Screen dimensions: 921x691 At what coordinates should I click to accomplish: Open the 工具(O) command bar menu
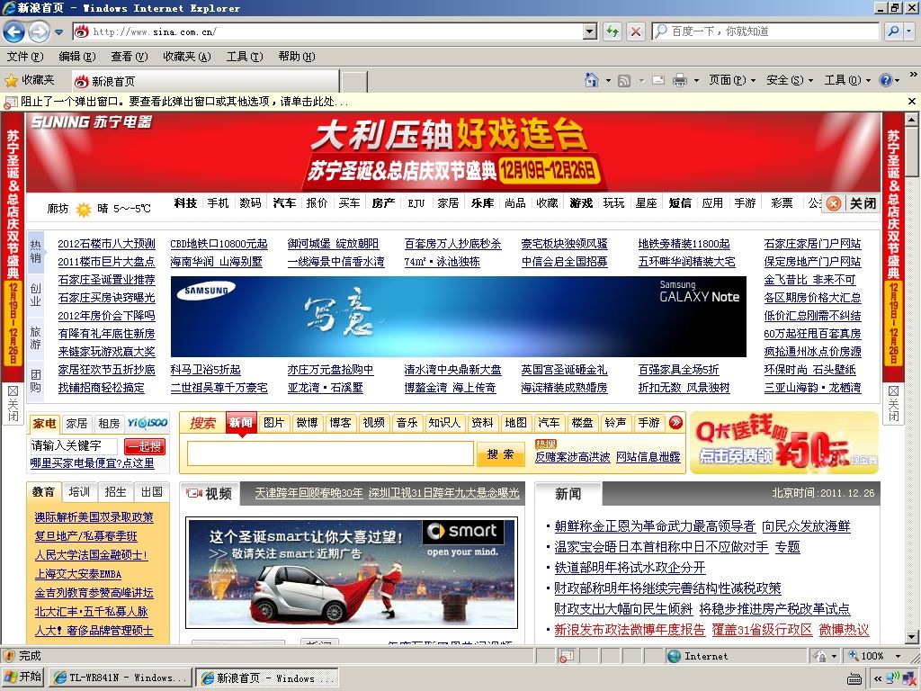(847, 80)
